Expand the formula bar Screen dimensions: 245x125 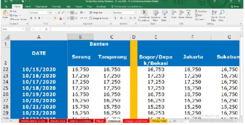241,29
